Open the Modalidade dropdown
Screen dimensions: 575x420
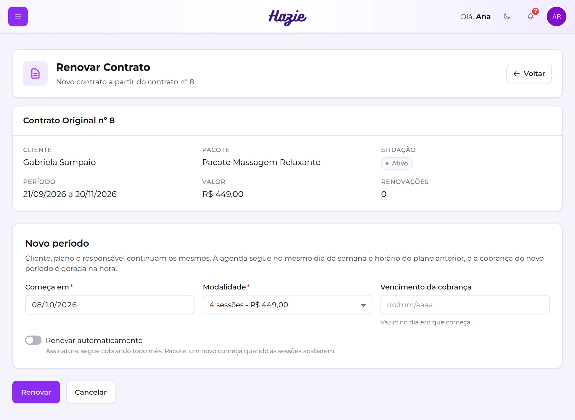click(287, 305)
